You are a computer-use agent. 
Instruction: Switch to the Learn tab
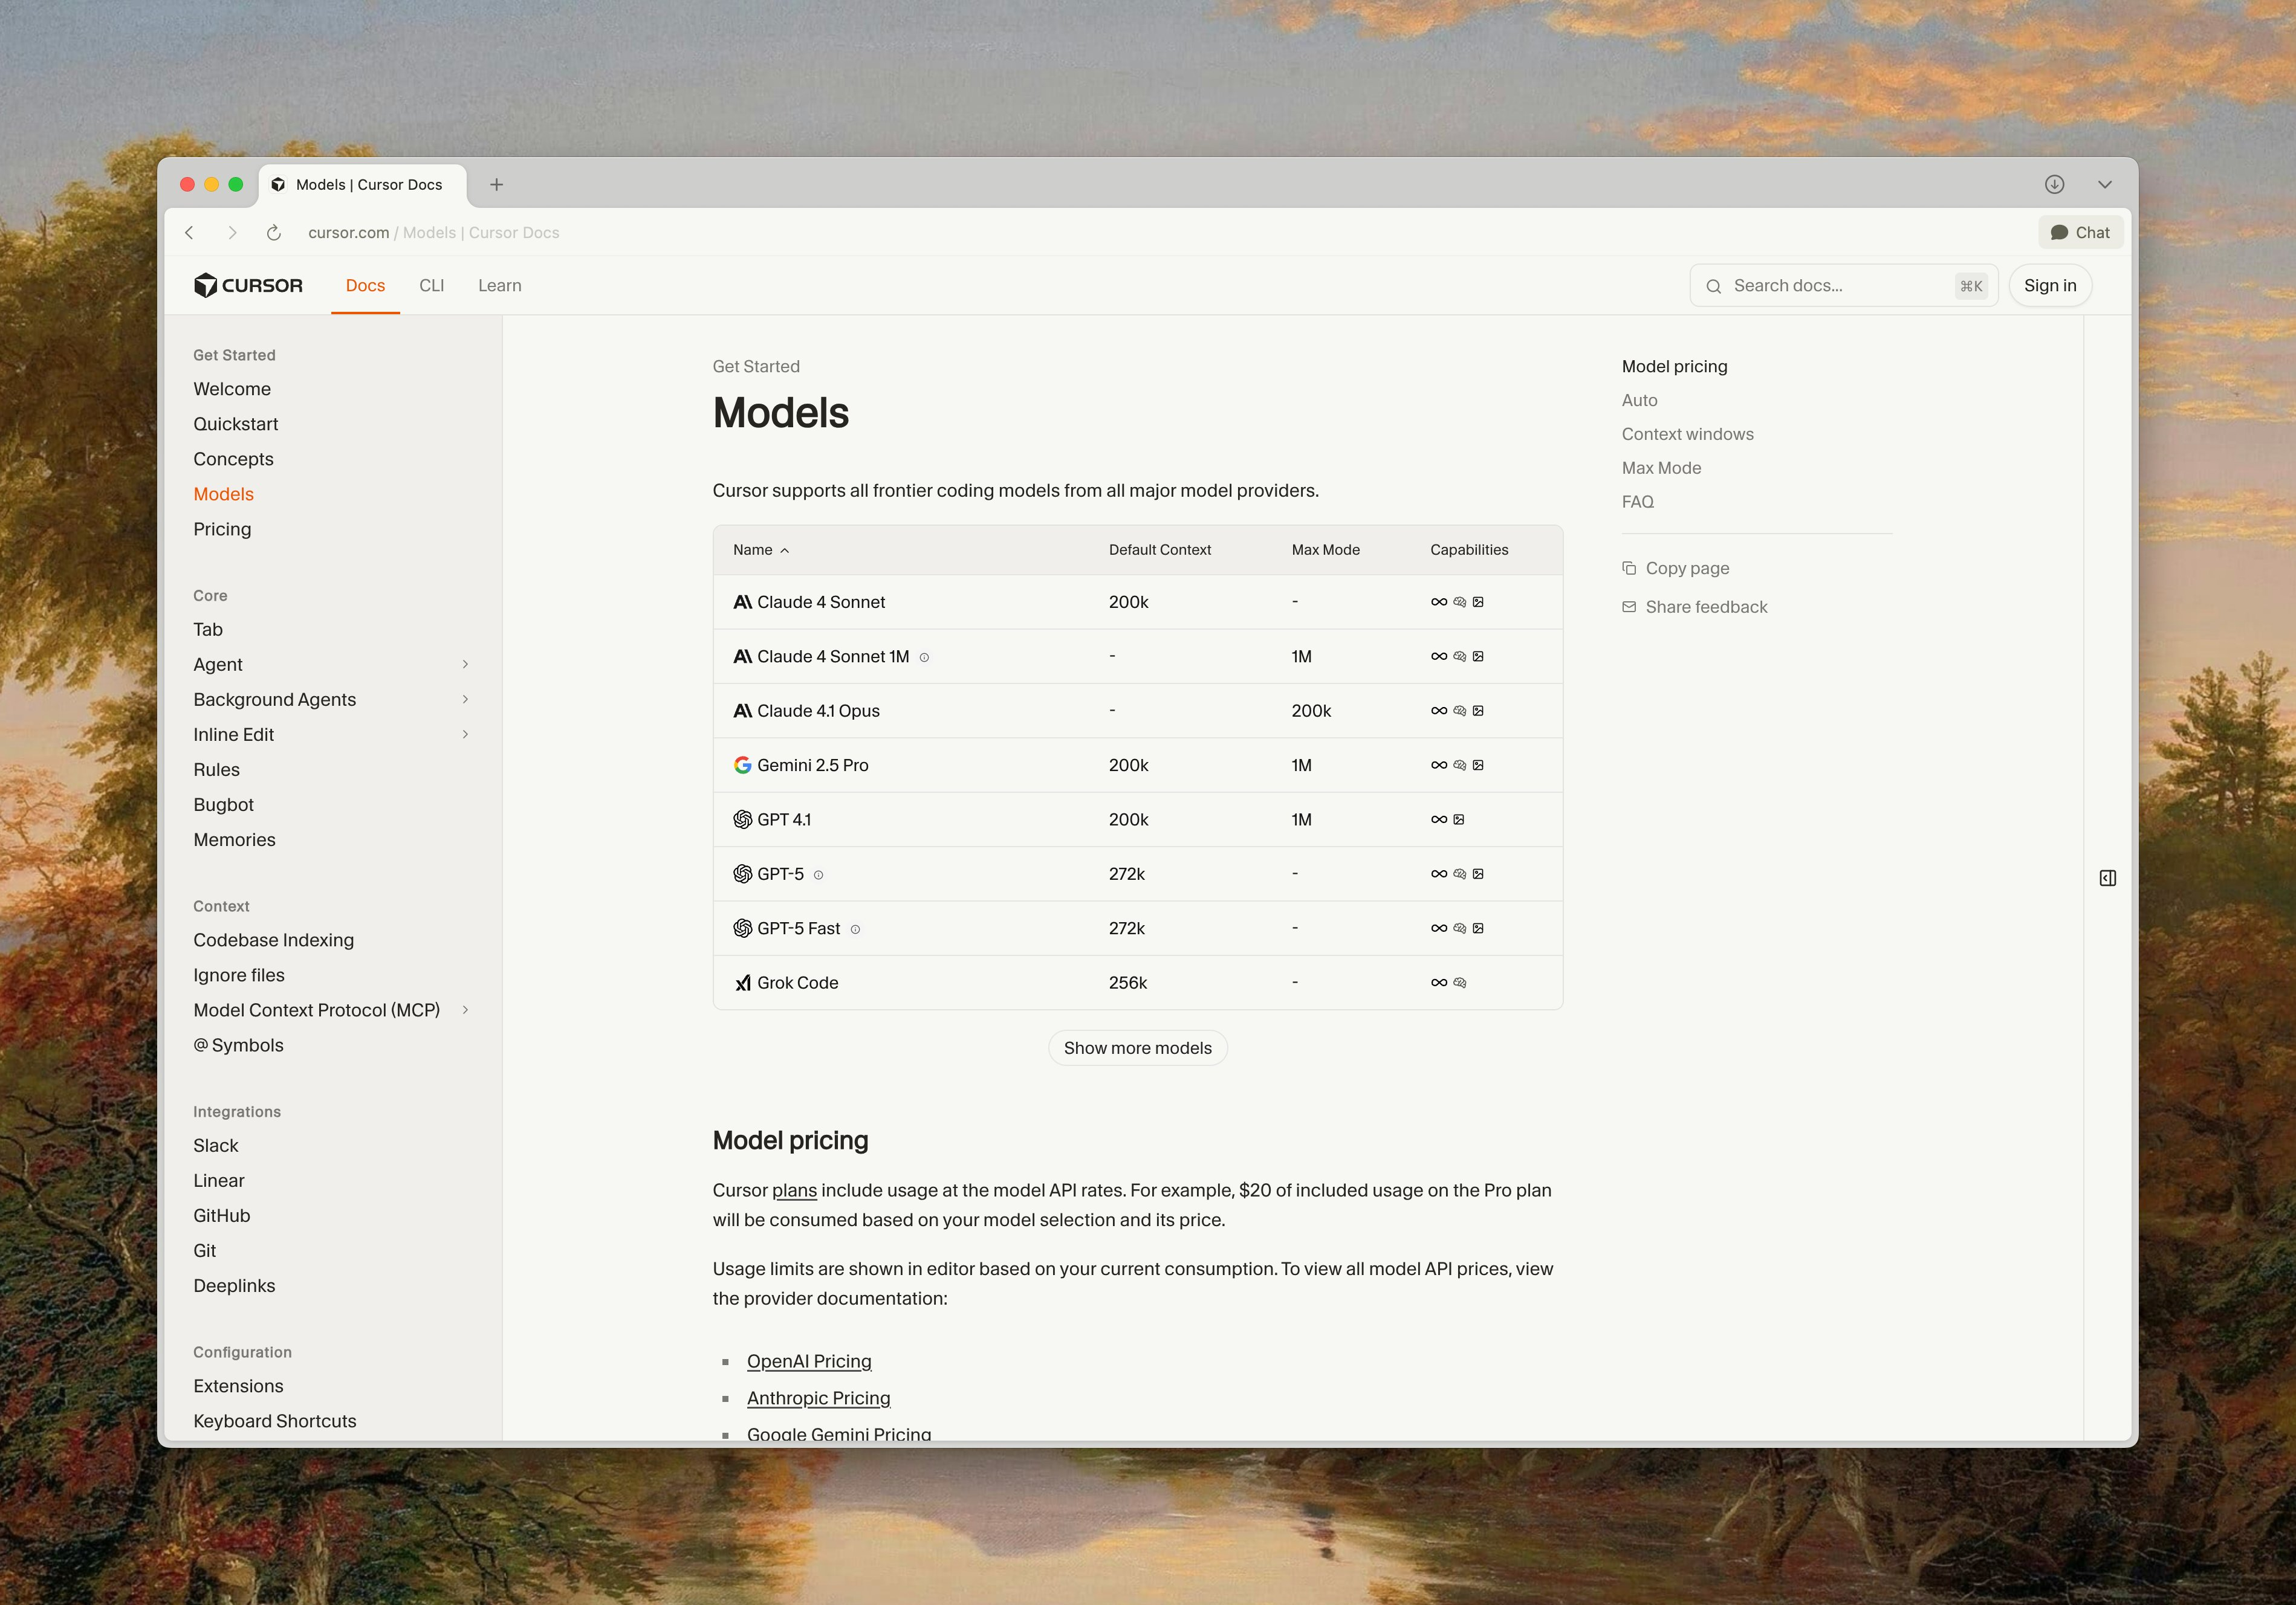[x=499, y=286]
